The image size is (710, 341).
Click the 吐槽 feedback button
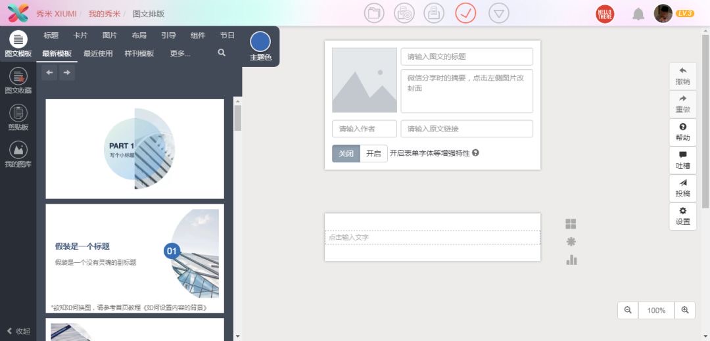coord(683,160)
